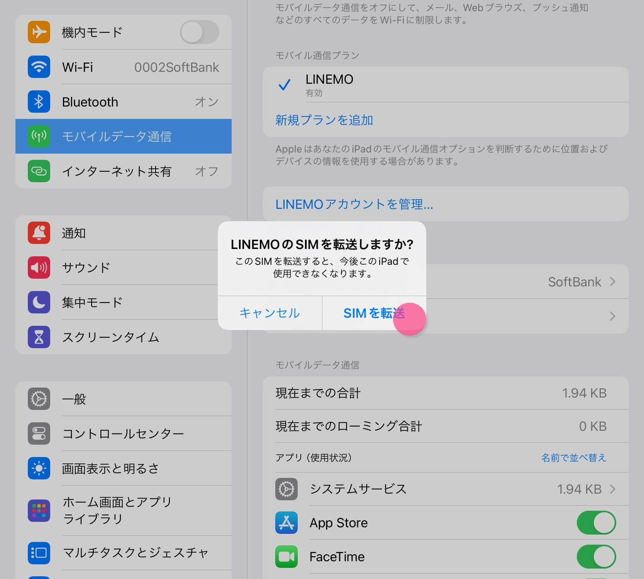Viewport: 644px width, 579px height.
Task: Select the LINEMO plan with checkmark
Action: (x=329, y=85)
